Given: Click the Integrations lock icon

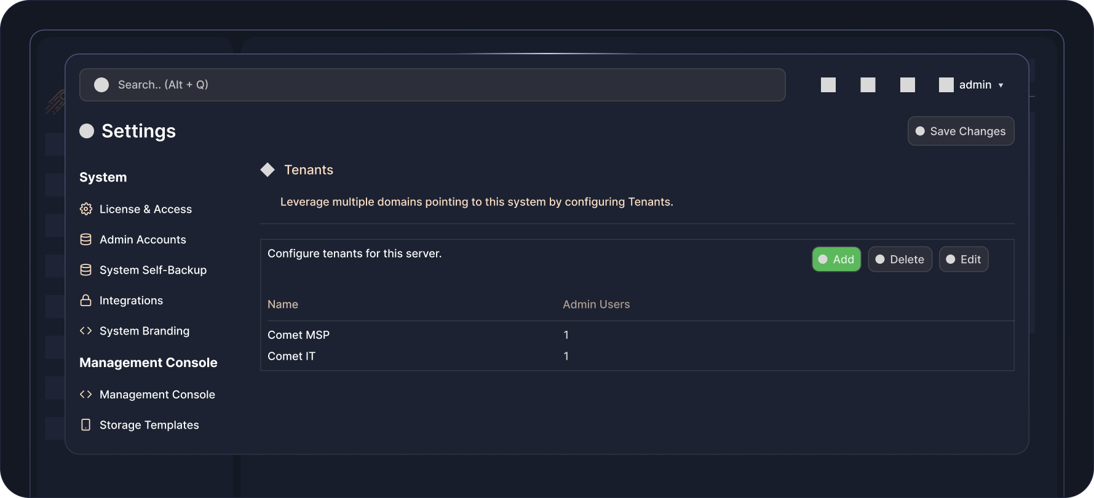Looking at the screenshot, I should (86, 301).
